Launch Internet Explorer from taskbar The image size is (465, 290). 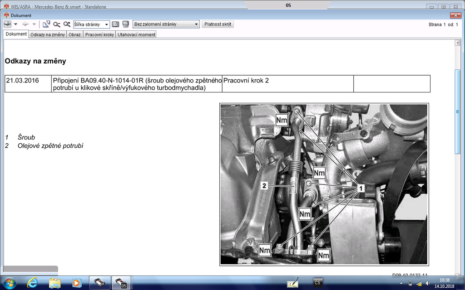click(x=32, y=283)
